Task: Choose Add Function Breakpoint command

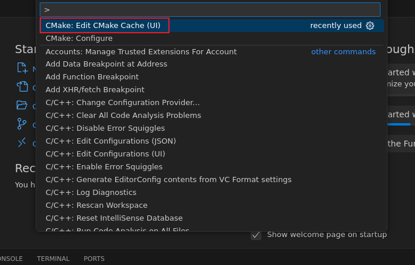Action: [212, 77]
